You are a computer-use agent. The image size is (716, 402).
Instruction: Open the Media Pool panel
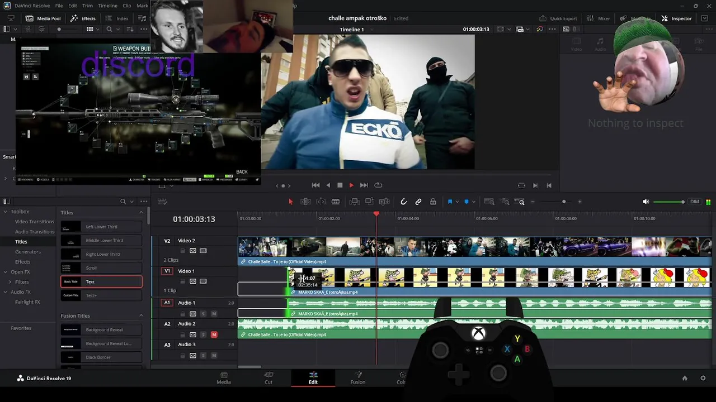tap(43, 18)
